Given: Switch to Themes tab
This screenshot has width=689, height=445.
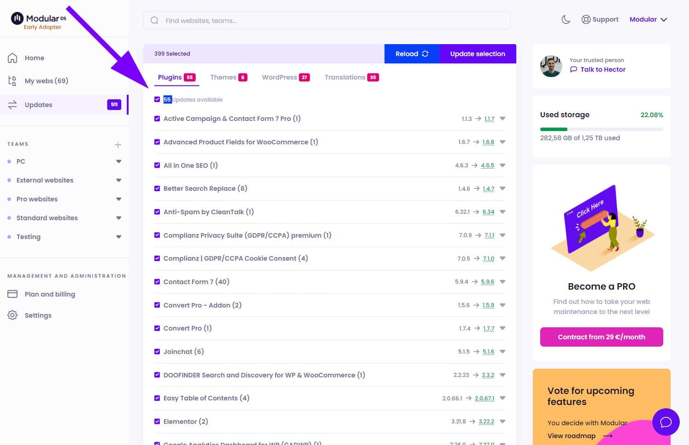Looking at the screenshot, I should [229, 77].
